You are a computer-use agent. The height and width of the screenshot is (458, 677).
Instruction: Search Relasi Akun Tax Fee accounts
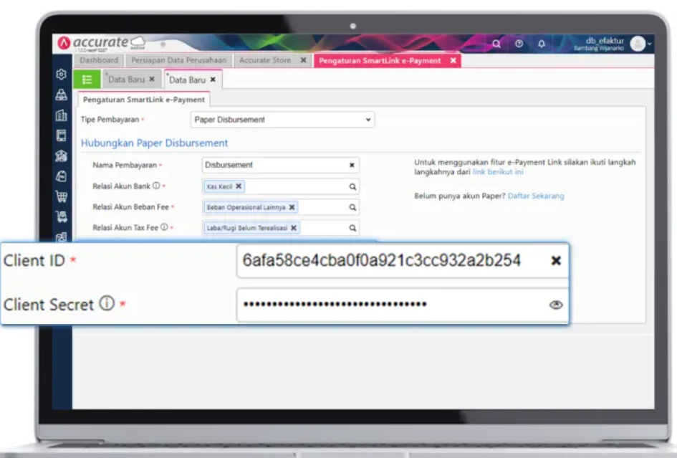coord(352,228)
